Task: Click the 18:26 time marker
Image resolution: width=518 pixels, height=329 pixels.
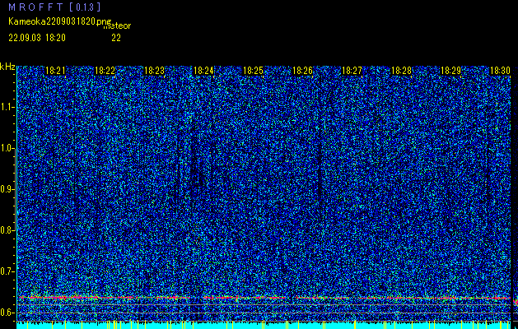Action: [x=302, y=71]
